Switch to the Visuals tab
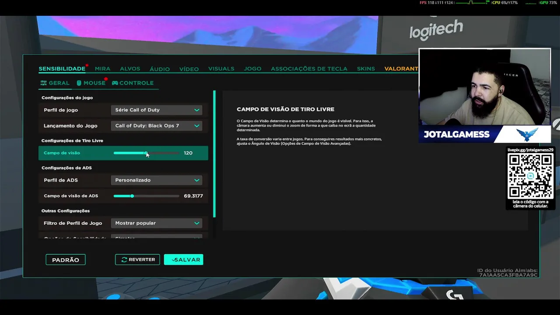This screenshot has height=315, width=560. (x=221, y=69)
